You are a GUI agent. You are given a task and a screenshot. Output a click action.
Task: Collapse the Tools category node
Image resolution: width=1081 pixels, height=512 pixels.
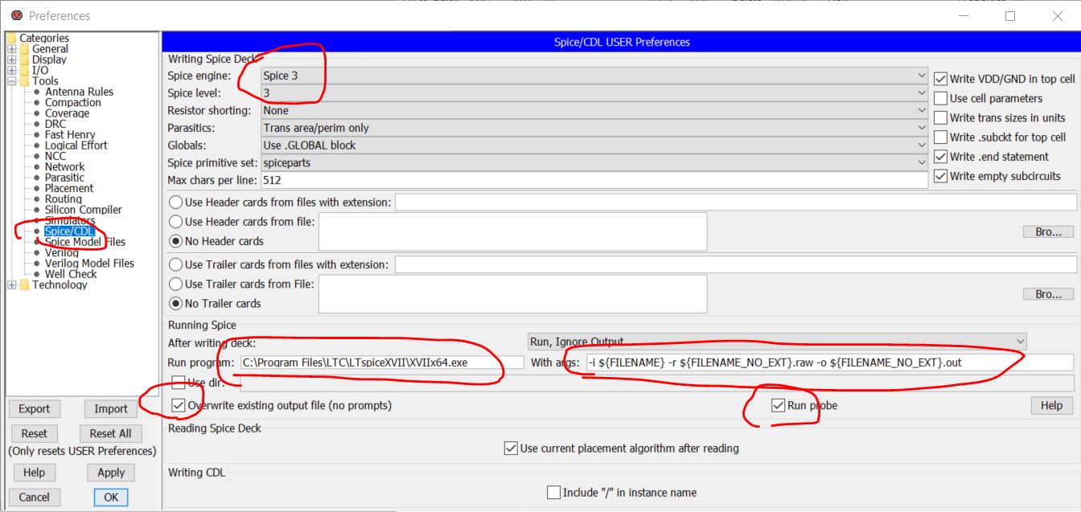click(11, 81)
